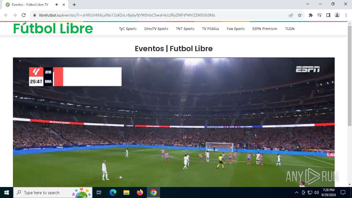Open DirecTV Sports channel

coord(156,29)
